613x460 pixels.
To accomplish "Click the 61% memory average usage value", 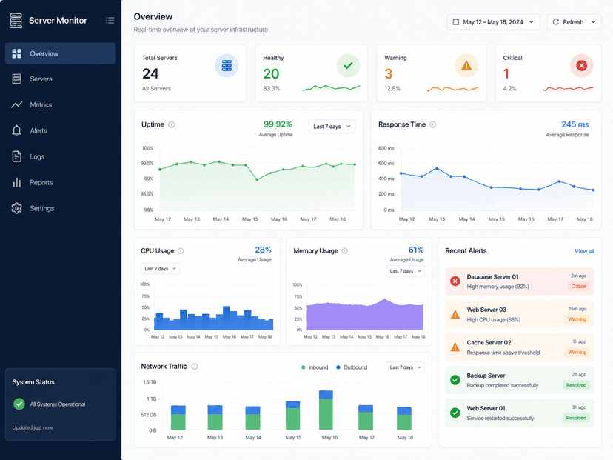I will pos(416,250).
